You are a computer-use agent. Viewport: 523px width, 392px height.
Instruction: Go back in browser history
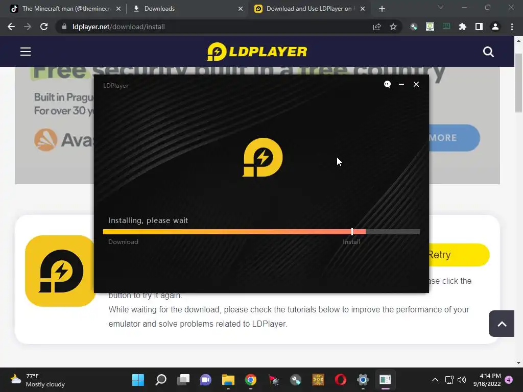11,27
